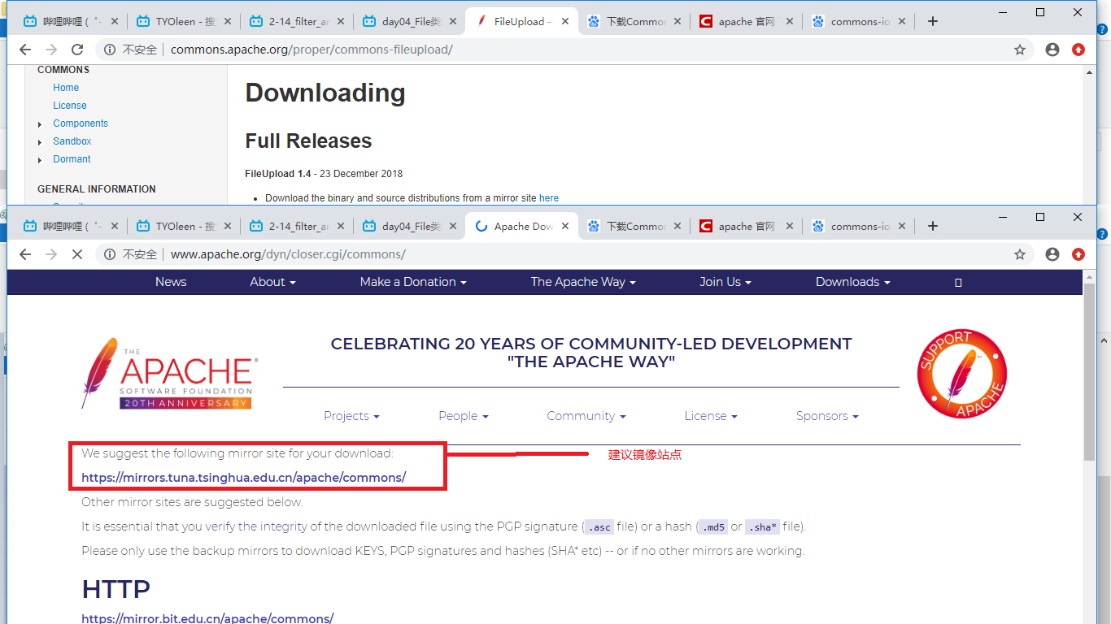Click the Apache Download page vertical scrollbar thumb
1111x624 pixels.
coord(1090,373)
